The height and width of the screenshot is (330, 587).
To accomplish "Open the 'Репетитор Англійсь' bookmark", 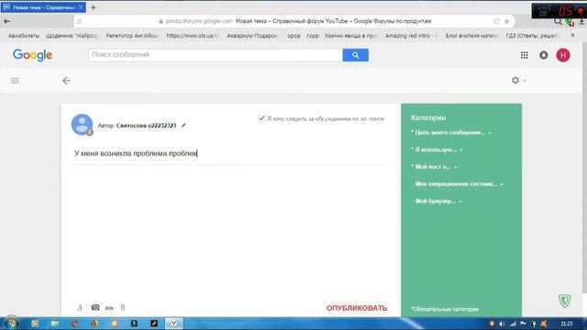I will pyautogui.click(x=132, y=36).
